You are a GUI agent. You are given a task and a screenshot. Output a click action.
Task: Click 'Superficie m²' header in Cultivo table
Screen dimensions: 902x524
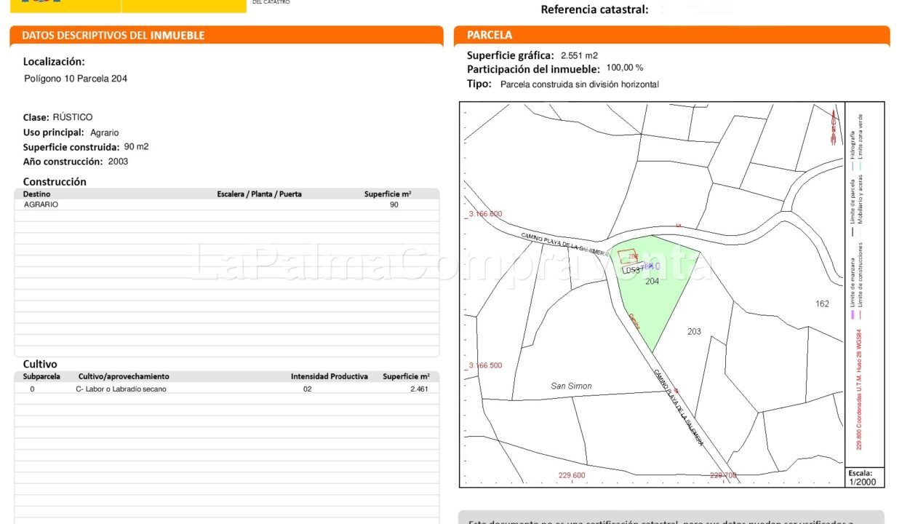407,377
